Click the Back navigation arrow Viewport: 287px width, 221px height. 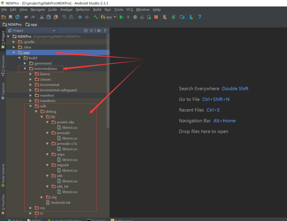[80, 17]
